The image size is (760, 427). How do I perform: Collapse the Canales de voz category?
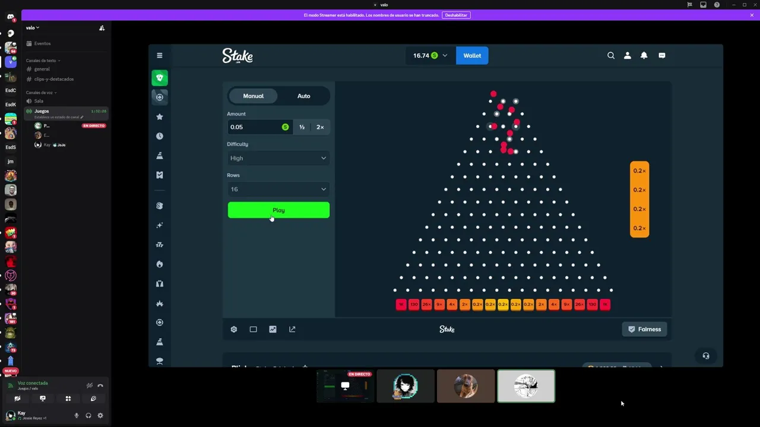[41, 93]
